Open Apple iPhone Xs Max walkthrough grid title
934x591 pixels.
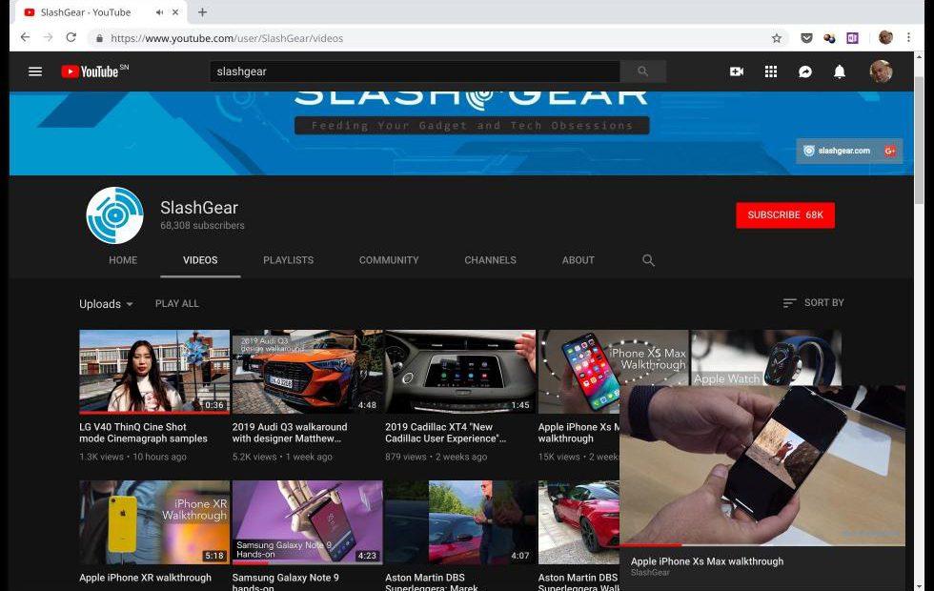coord(579,433)
